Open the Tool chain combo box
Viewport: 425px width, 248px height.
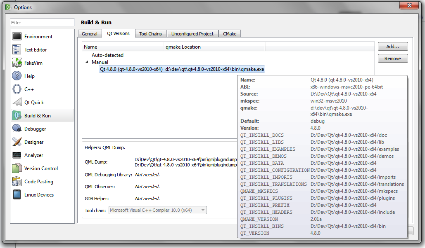[157, 211]
